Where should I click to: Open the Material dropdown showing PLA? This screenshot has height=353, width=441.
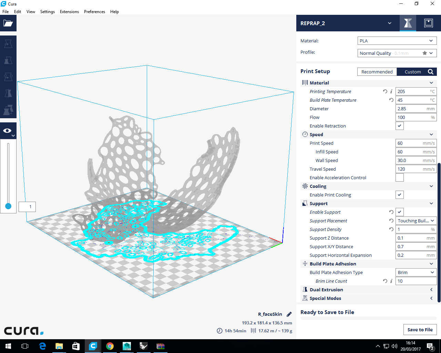[x=397, y=41]
